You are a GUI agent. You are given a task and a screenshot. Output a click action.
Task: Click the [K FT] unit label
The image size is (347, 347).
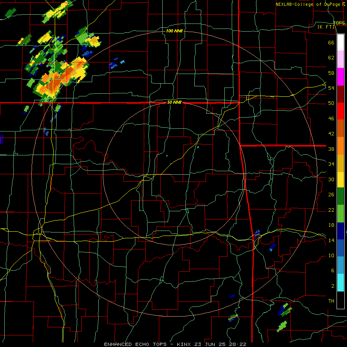coord(326,27)
